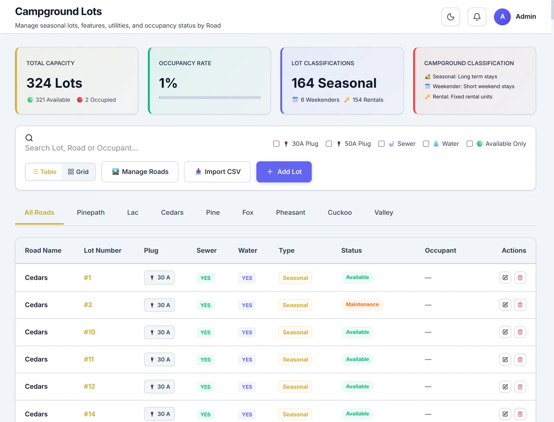554x422 pixels.
Task: Click the Total Capacity card
Action: coord(77,81)
